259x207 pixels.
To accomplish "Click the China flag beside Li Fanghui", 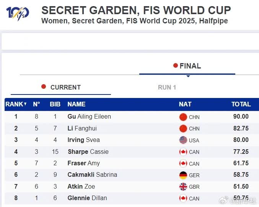I will (183, 129).
